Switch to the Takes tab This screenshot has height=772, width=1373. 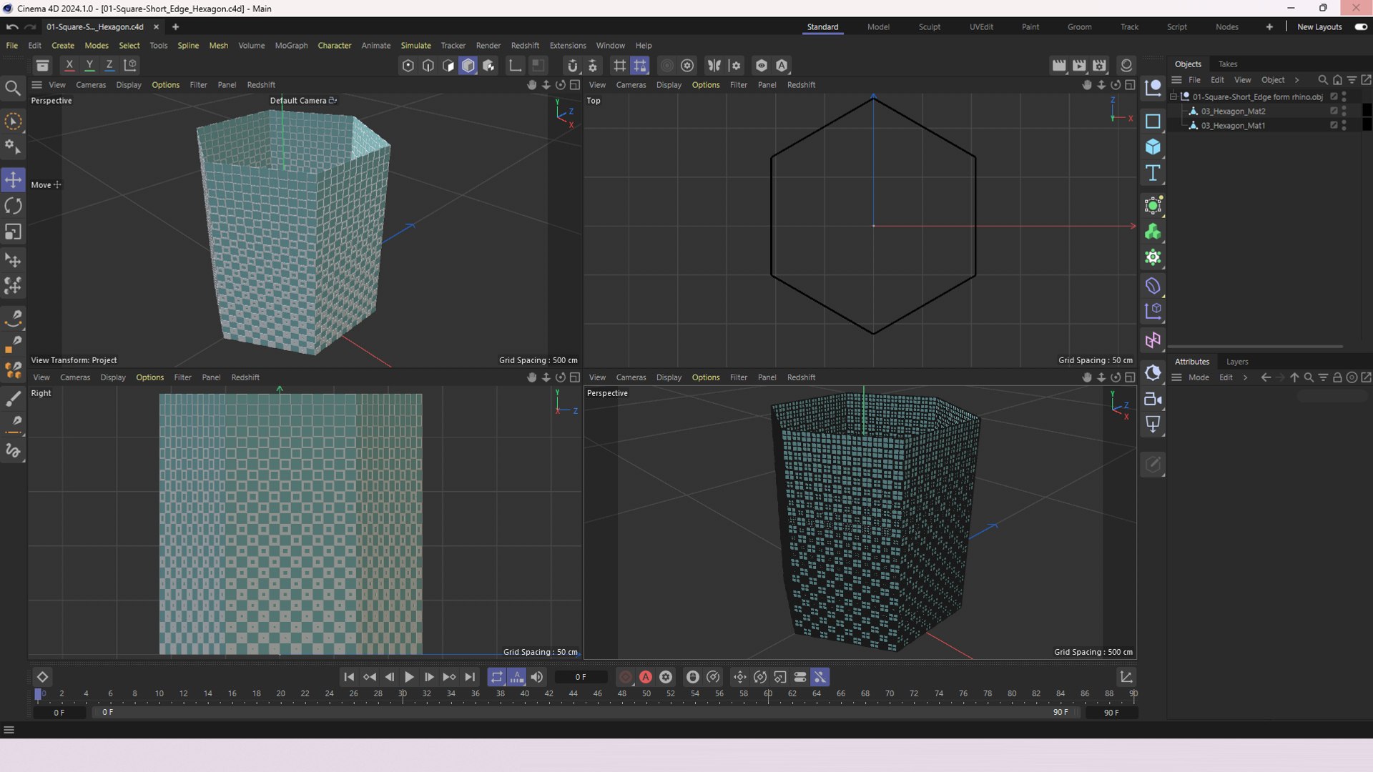coord(1228,64)
